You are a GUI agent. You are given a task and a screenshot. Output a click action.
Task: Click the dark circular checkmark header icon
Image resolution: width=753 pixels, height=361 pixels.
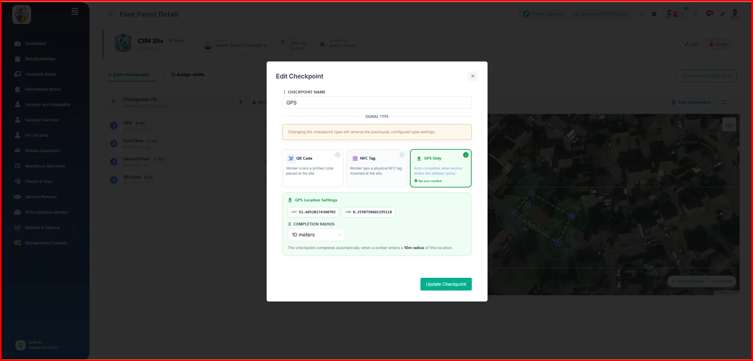654,14
